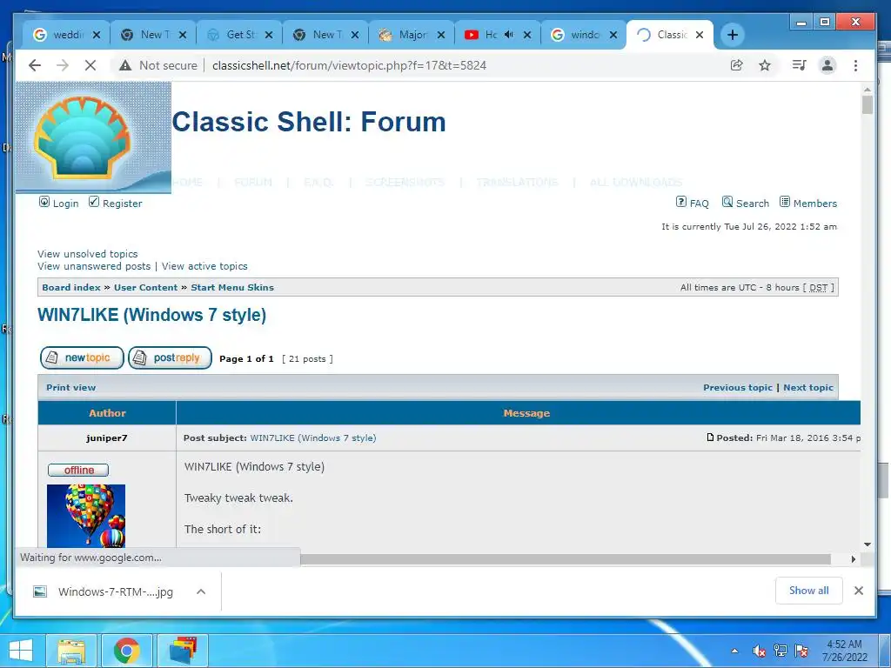891x668 pixels.
Task: Stop loading the page
Action: [90, 65]
